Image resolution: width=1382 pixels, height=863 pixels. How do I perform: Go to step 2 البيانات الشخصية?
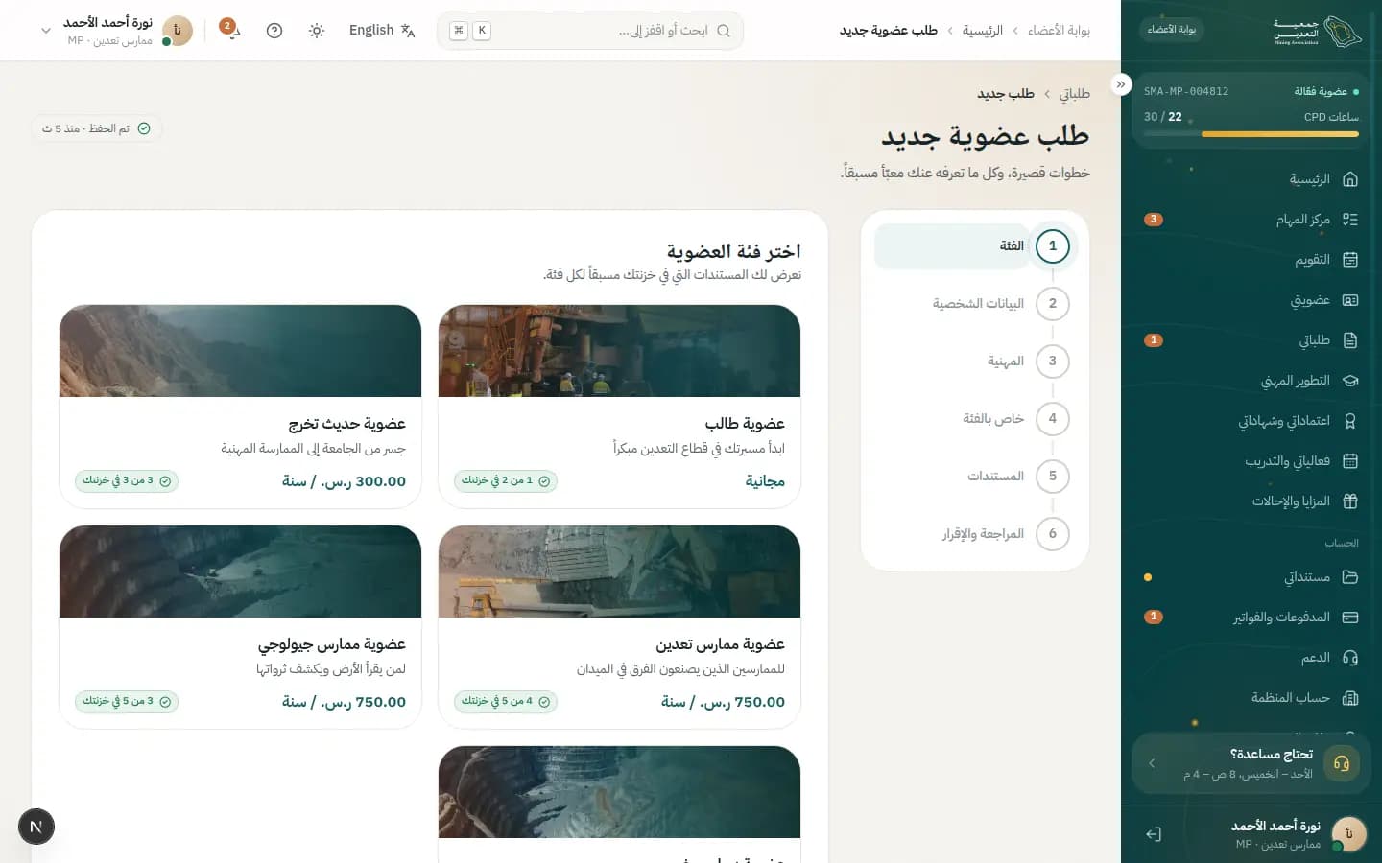(973, 304)
